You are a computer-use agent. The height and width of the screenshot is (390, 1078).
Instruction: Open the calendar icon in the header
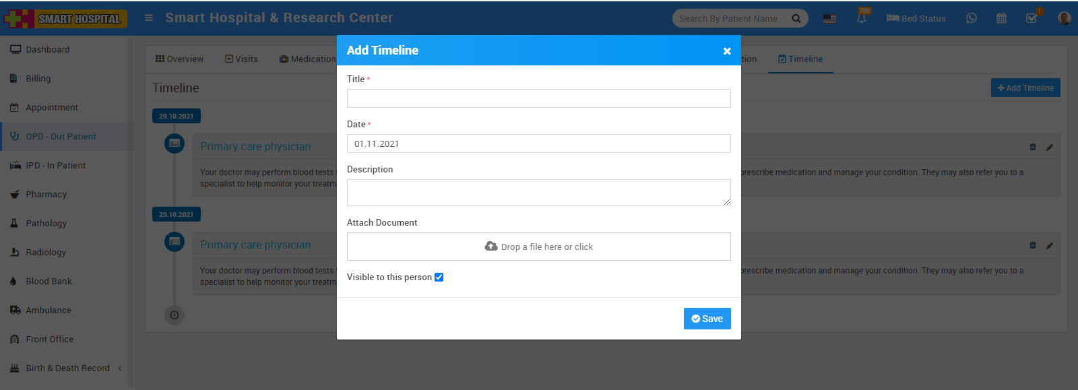point(1001,18)
